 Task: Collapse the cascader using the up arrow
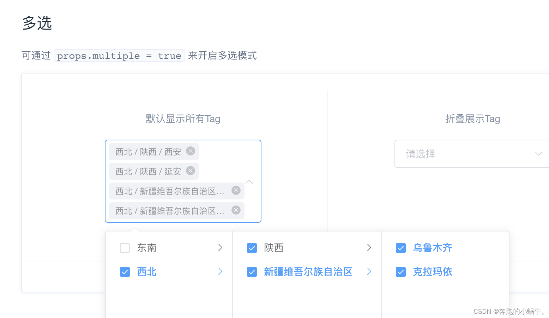(249, 182)
